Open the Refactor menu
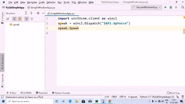The height and width of the screenshot is (104, 185). [51, 2]
